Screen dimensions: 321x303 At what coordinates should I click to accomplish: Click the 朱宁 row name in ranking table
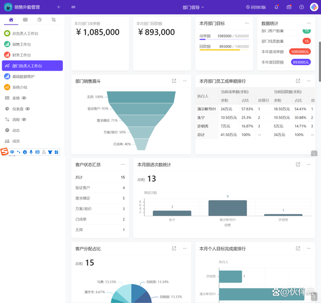(201, 117)
